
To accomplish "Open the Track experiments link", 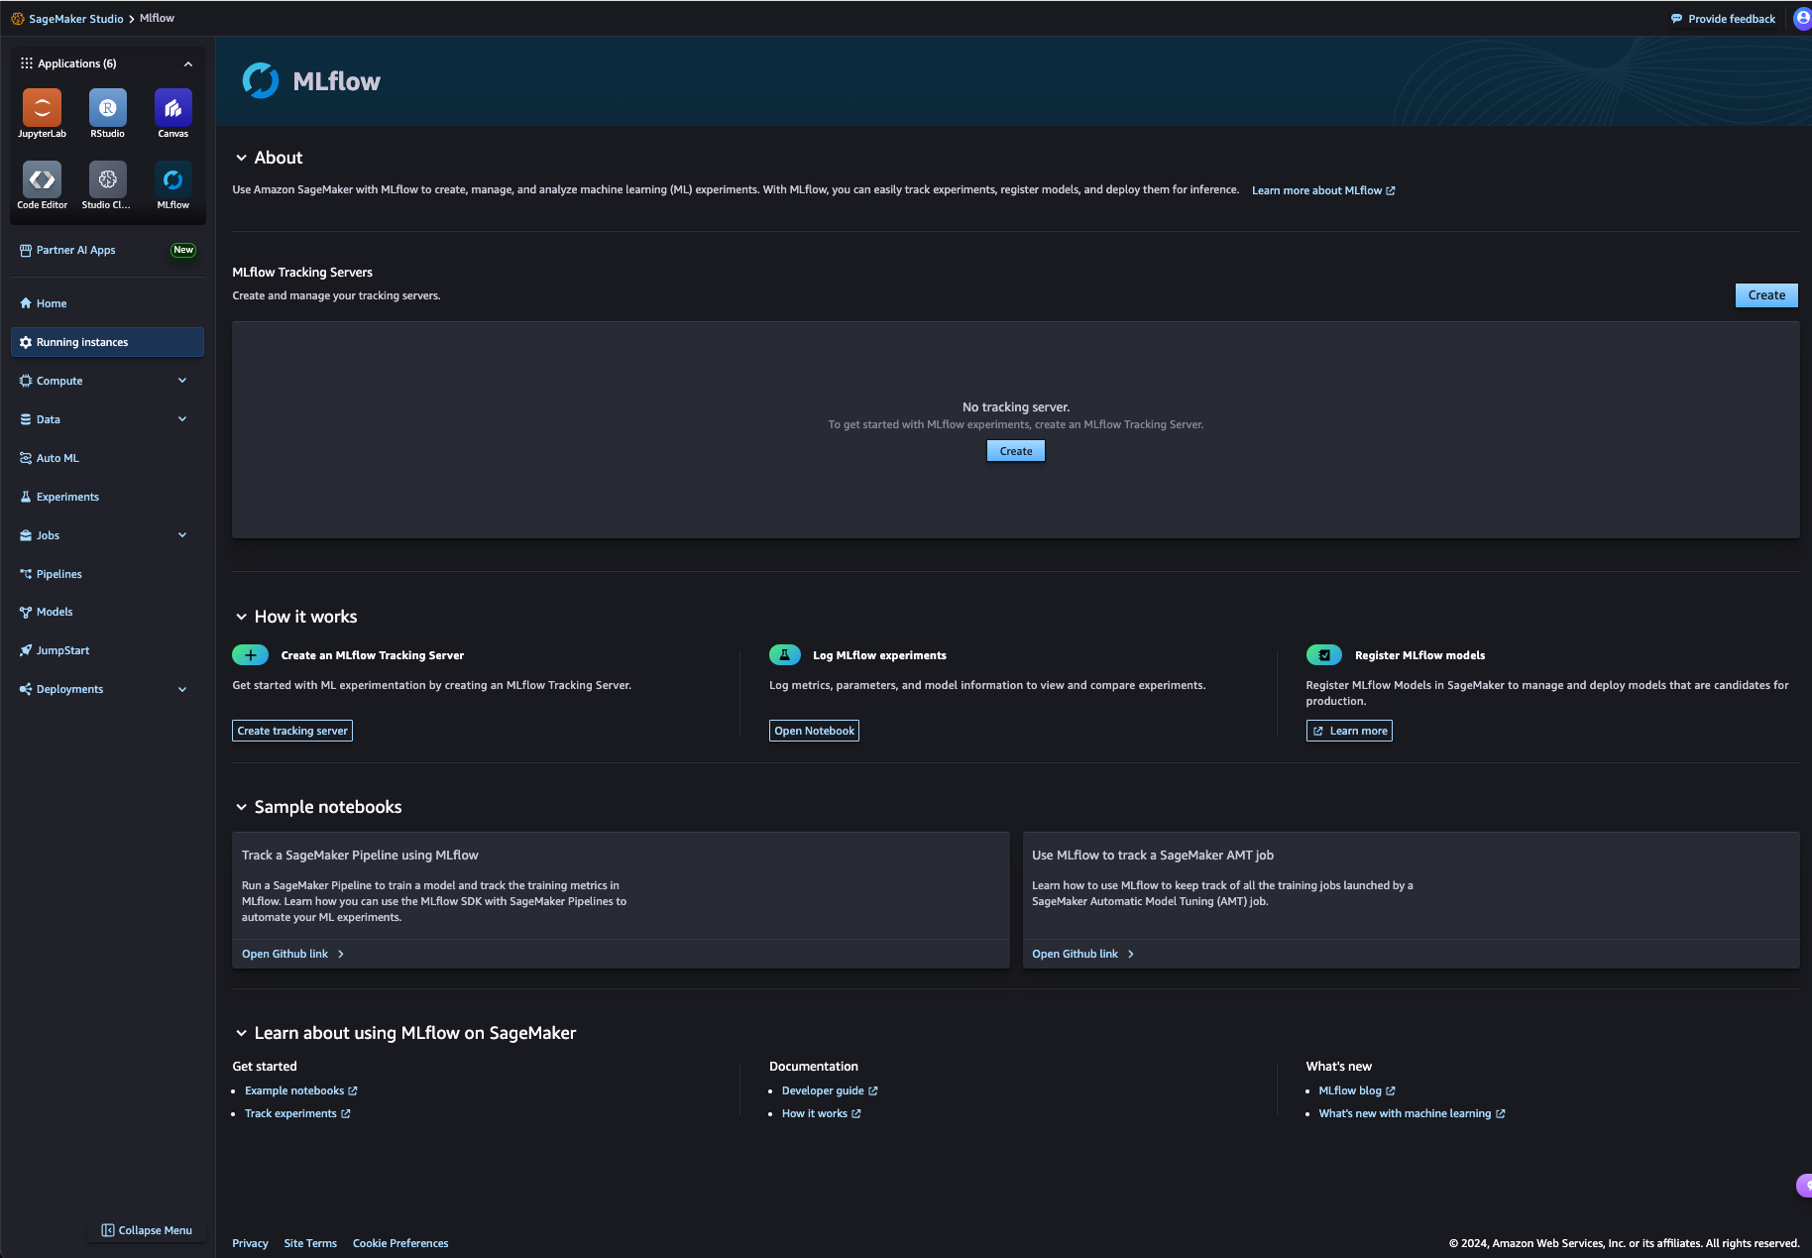I will pyautogui.click(x=297, y=1113).
